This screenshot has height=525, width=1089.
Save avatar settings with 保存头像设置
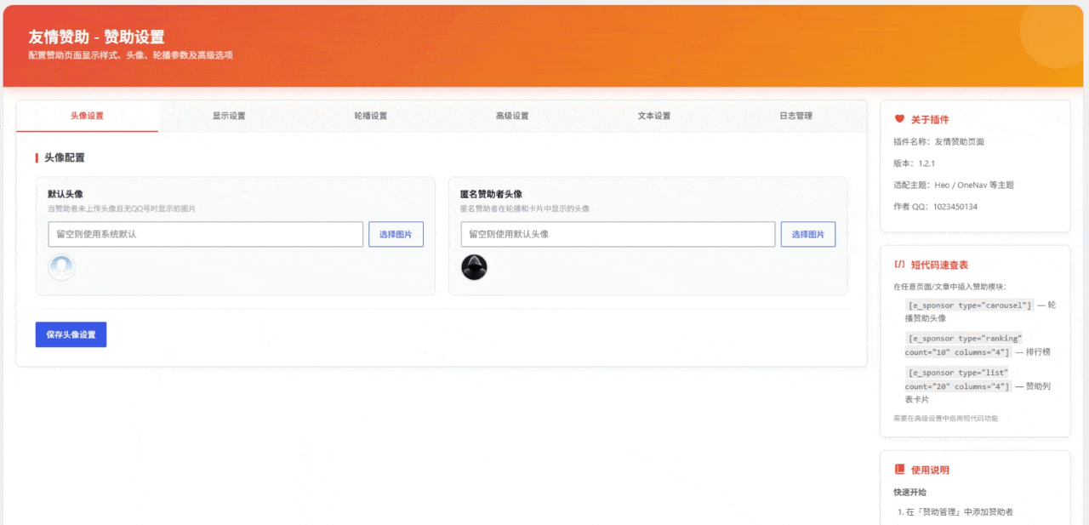point(71,334)
